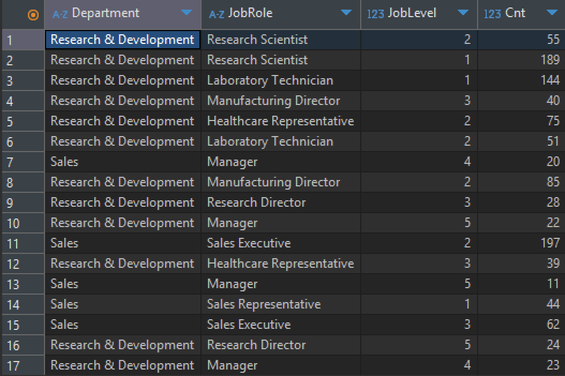Image resolution: width=565 pixels, height=376 pixels.
Task: Open the JobRole column filter dropdown arrow
Action: [x=346, y=13]
